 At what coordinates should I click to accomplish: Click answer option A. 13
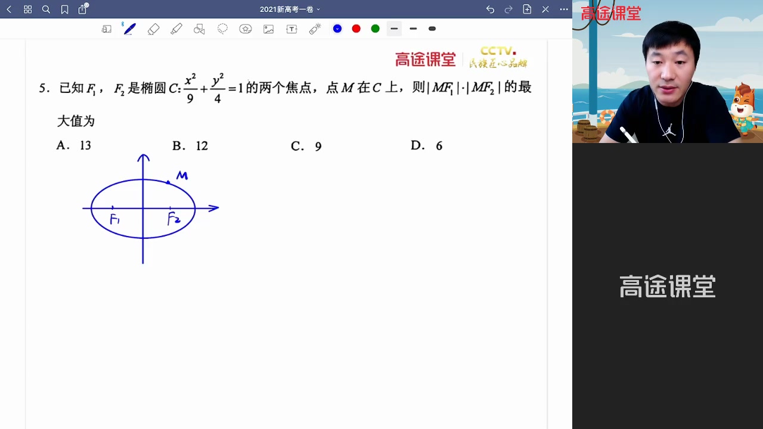(x=74, y=145)
